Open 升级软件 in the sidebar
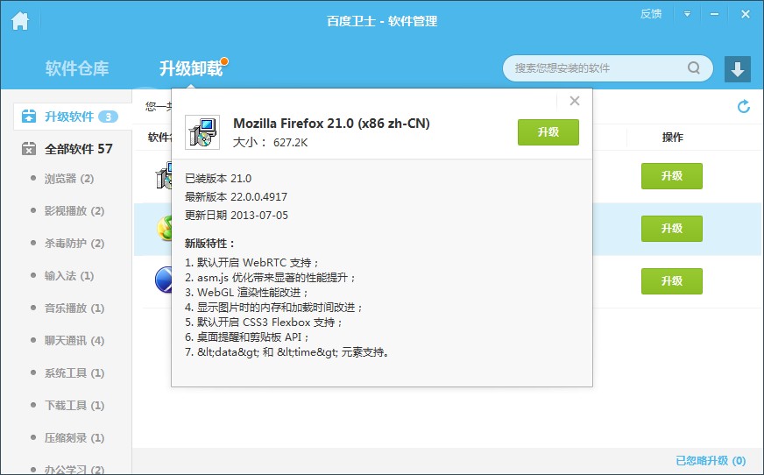 point(73,117)
